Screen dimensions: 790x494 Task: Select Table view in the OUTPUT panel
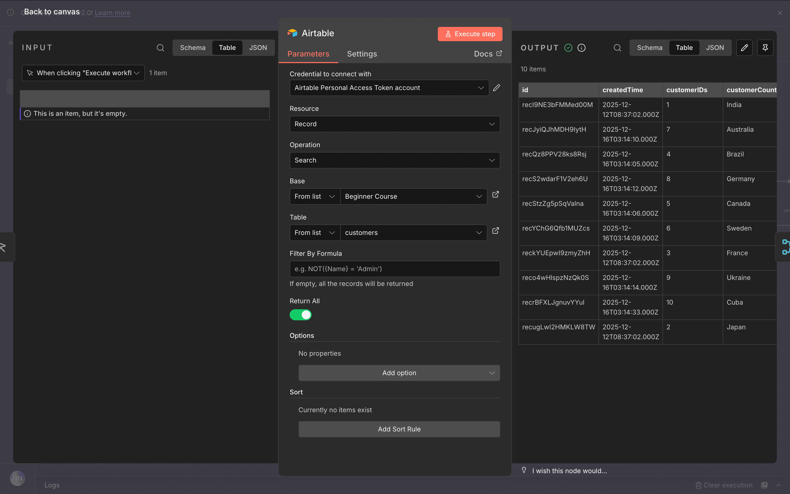(684, 48)
